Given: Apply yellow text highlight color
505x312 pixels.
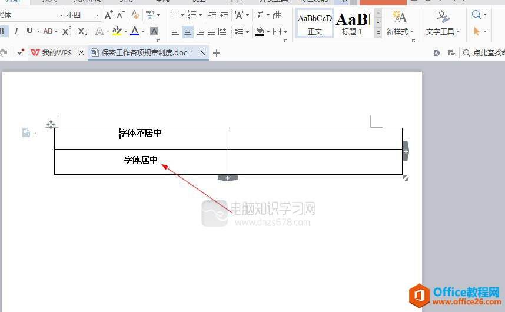Looking at the screenshot, I should click(x=117, y=31).
